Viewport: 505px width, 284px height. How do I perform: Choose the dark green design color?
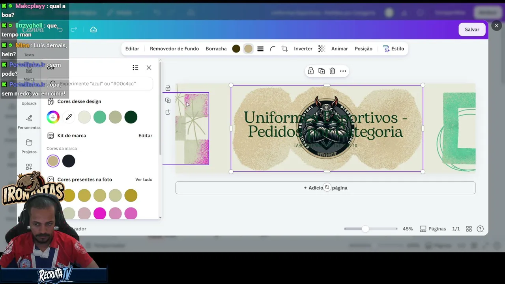pos(131,117)
